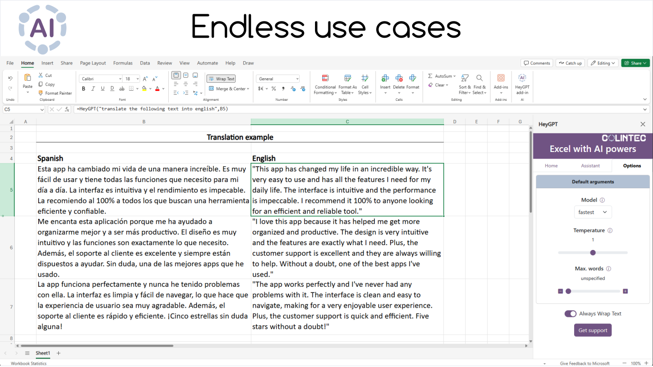Toggle Underline formatting

click(x=102, y=88)
